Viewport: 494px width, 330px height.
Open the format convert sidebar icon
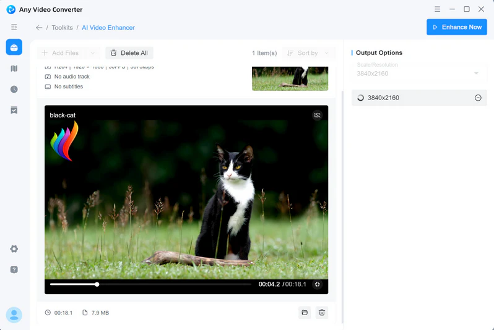(x=14, y=69)
